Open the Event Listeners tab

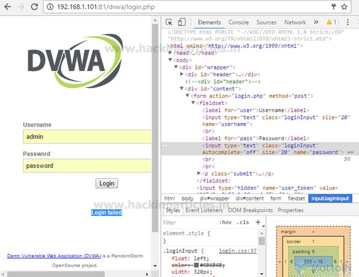204,210
